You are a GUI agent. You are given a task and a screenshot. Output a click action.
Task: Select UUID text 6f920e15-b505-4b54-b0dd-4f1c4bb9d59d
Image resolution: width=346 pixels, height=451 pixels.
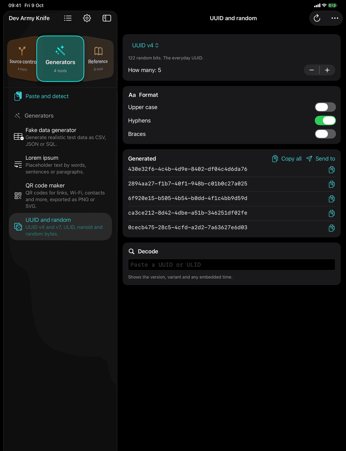[188, 198]
